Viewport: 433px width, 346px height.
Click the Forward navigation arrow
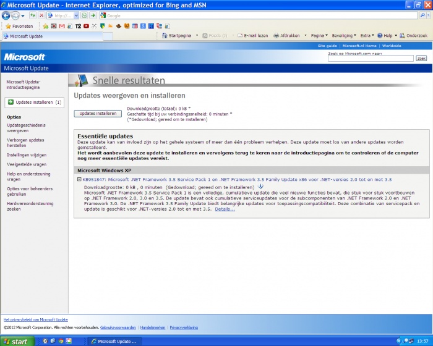point(15,15)
